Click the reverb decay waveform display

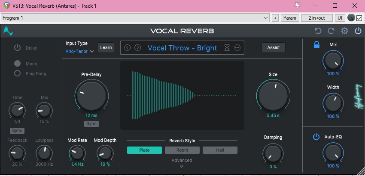click(x=182, y=95)
